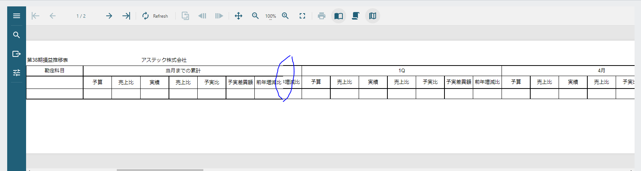Screen dimensions: 641x171
Task: Click the 4月 group header
Action: (x=602, y=70)
